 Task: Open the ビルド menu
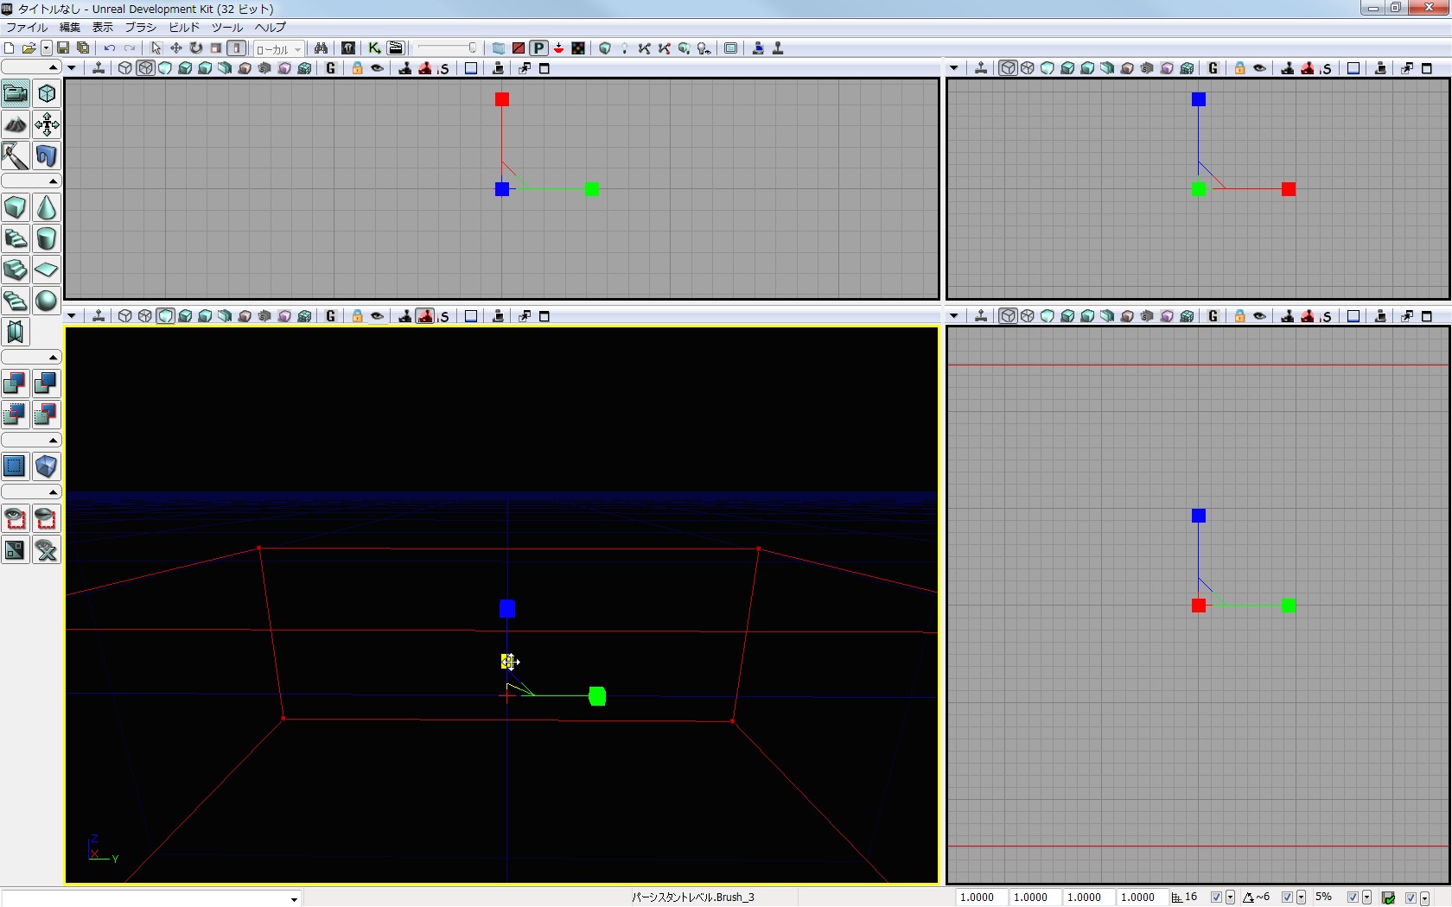coord(183,28)
